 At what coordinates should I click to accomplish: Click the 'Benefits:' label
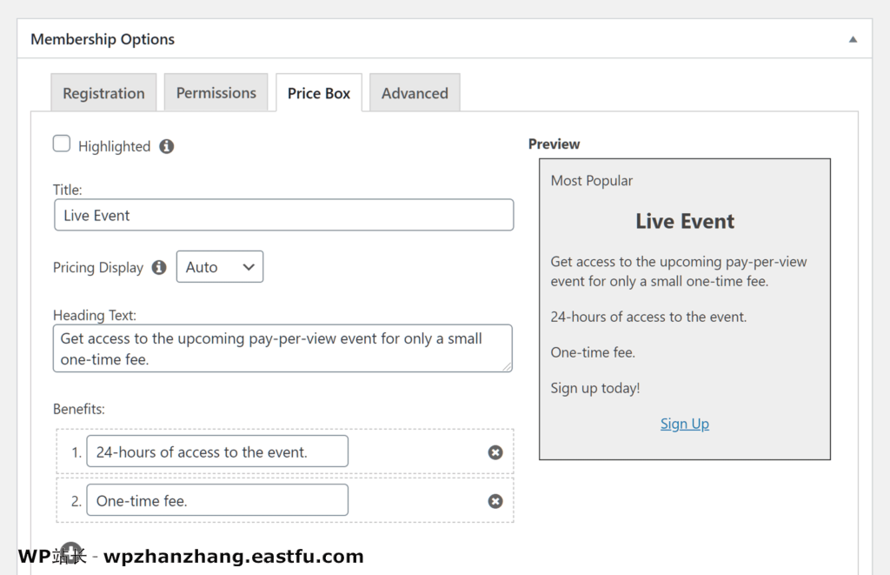point(79,409)
